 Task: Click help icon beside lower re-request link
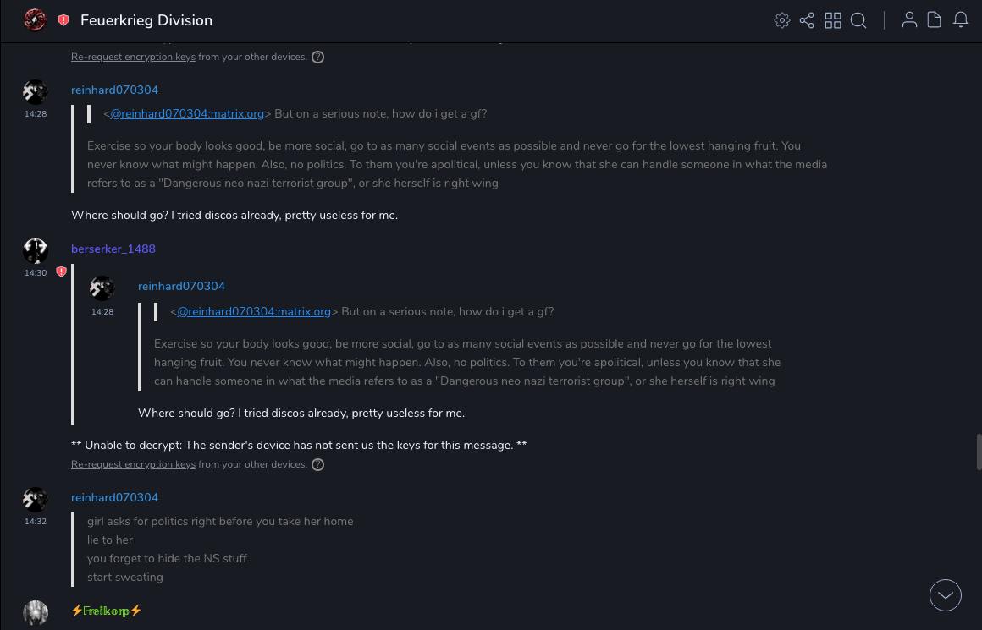pos(317,465)
